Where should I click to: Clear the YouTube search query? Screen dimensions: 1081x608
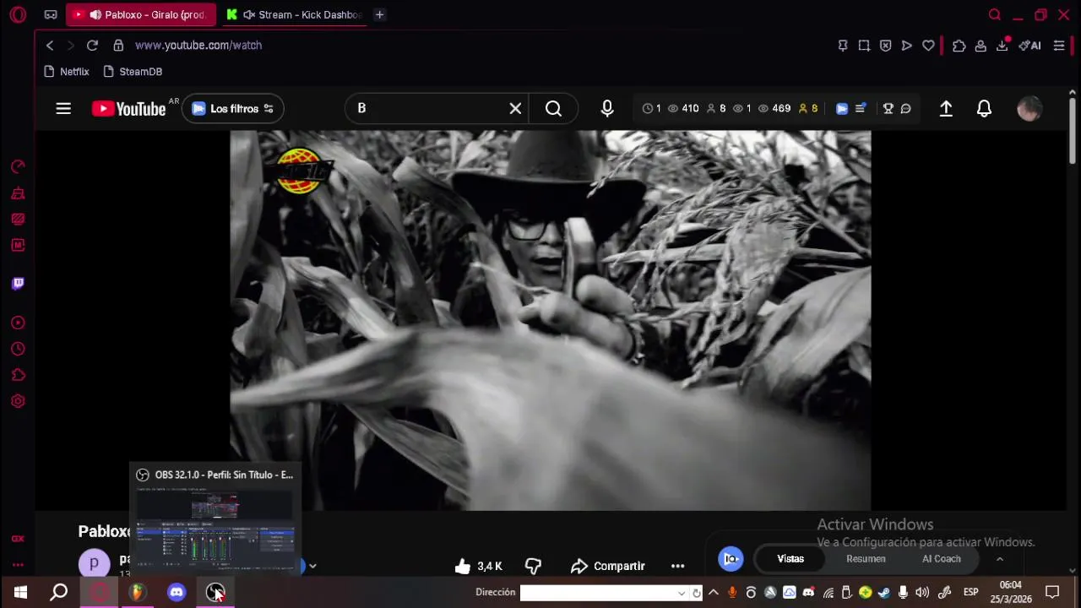tap(515, 108)
